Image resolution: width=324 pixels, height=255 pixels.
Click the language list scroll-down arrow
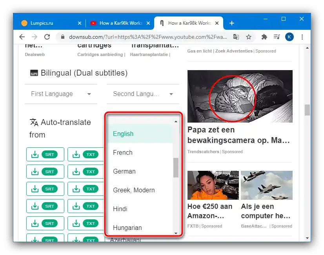click(176, 233)
